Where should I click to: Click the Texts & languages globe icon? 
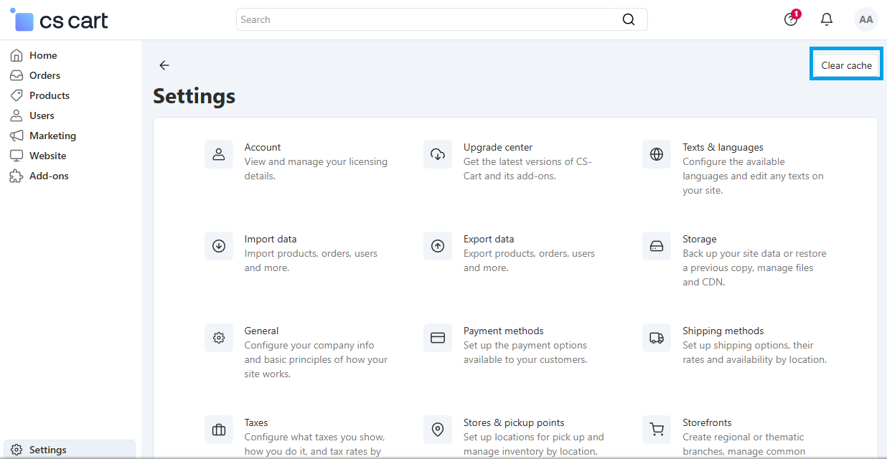pos(657,154)
